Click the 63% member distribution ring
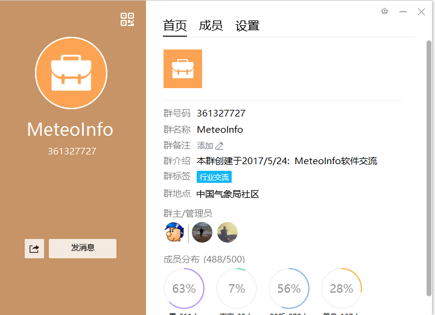435x315 pixels. (x=184, y=288)
